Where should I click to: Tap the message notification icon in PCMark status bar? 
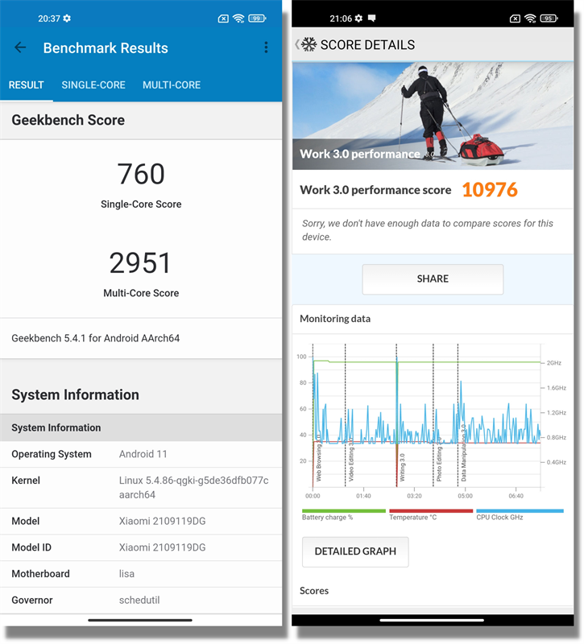pyautogui.click(x=372, y=18)
